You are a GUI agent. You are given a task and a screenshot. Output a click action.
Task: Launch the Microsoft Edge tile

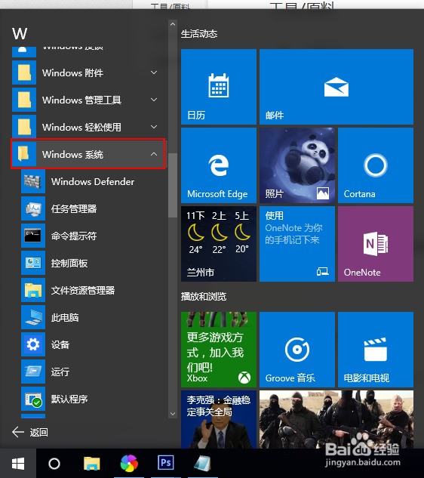tap(219, 165)
